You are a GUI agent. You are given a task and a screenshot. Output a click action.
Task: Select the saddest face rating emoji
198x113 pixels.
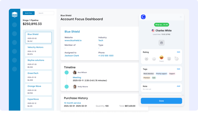coord(146,59)
